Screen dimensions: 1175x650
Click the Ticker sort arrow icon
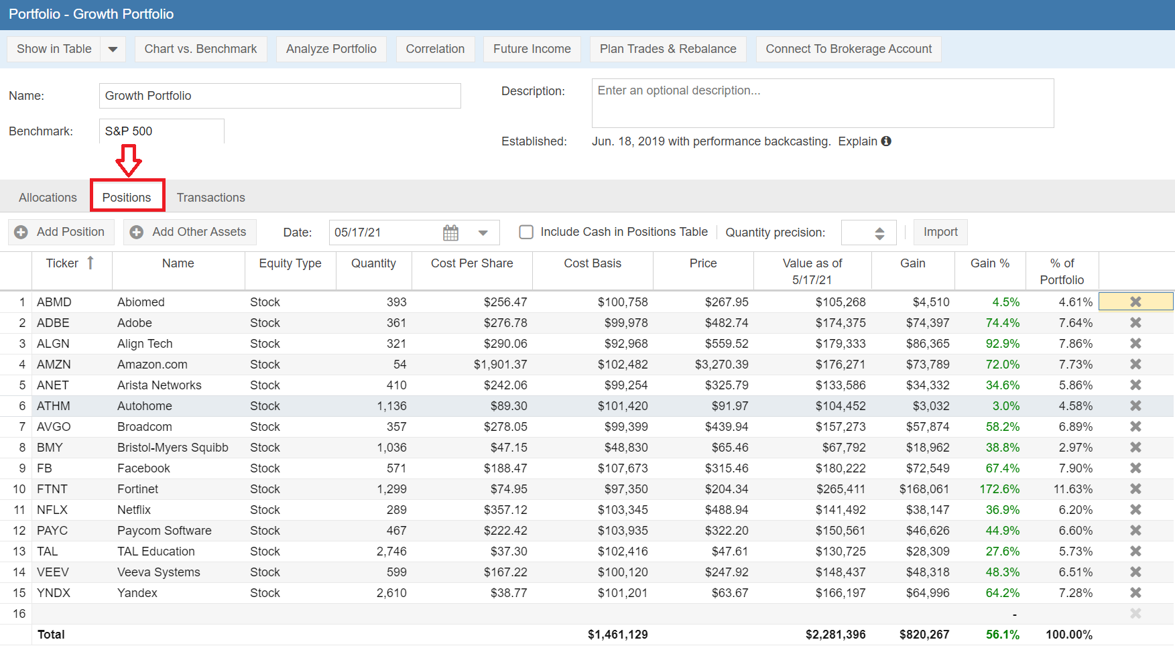[90, 263]
